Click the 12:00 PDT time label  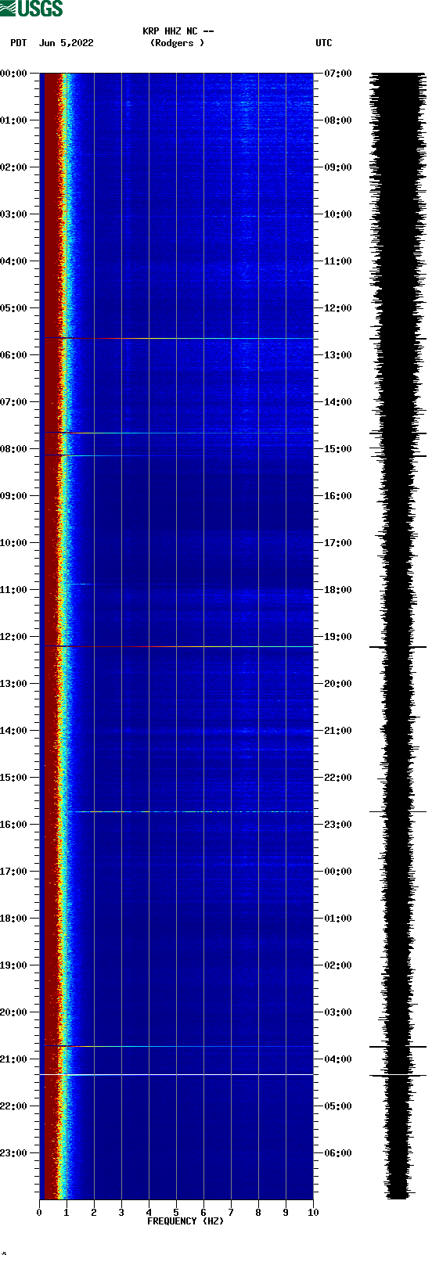pos(14,637)
